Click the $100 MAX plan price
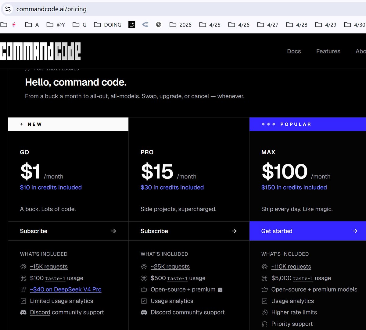Viewport: 366px width, 330px height. tap(285, 171)
